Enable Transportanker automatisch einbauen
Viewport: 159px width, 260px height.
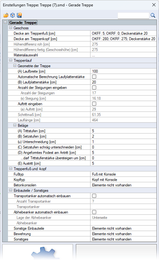click(x=94, y=196)
